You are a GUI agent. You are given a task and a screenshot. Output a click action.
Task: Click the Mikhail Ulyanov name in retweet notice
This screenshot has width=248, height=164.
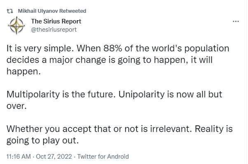pyautogui.click(x=38, y=11)
